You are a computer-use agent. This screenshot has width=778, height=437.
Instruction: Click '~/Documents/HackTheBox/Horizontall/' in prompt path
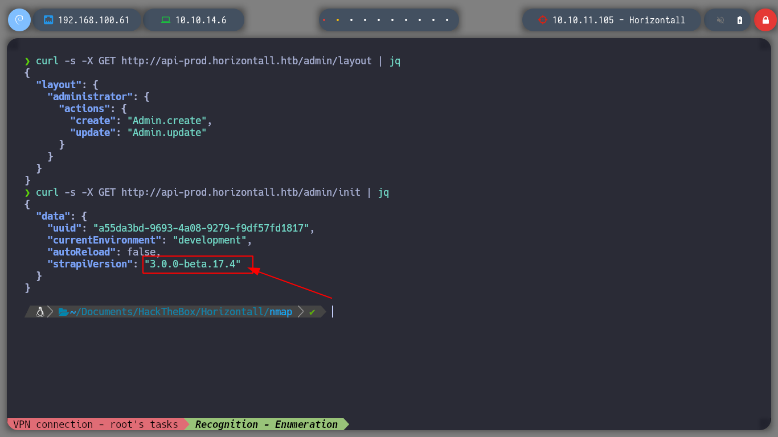click(x=169, y=312)
